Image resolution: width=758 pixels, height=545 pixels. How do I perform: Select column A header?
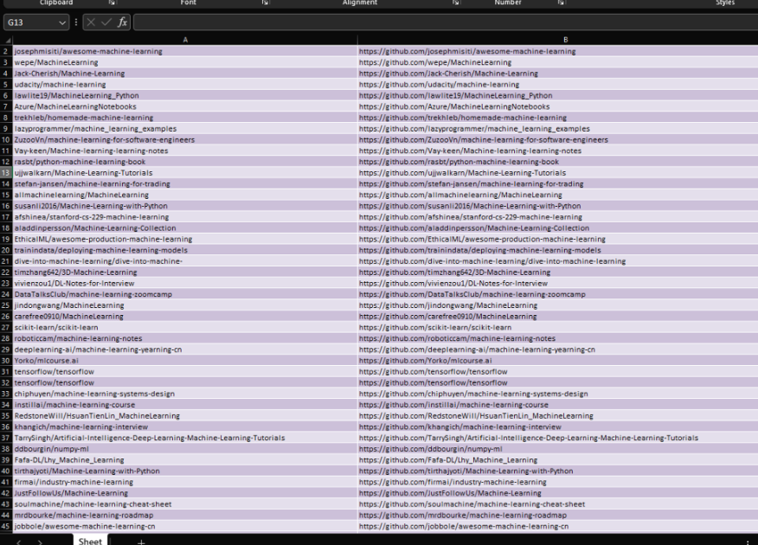tap(185, 40)
